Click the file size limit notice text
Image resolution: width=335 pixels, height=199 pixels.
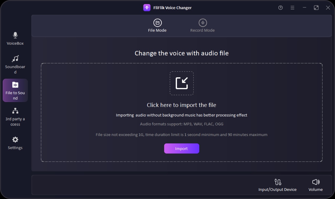(x=182, y=134)
